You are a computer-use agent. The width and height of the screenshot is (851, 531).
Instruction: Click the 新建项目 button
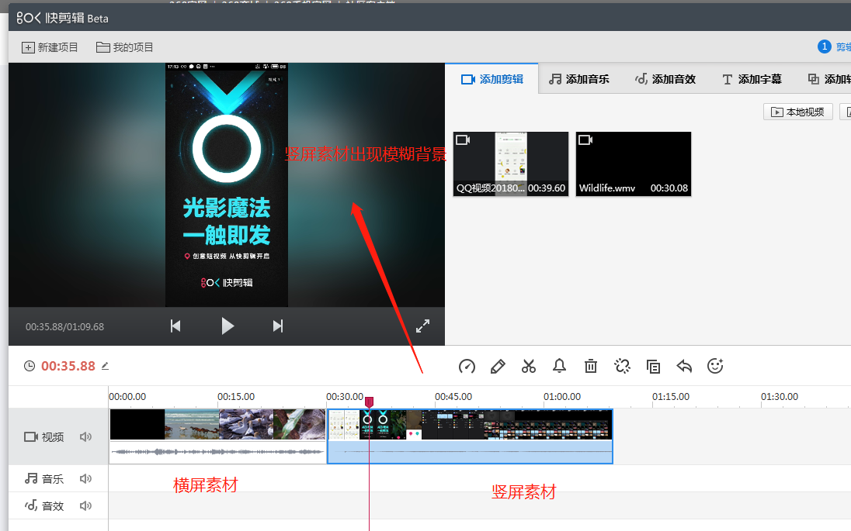pyautogui.click(x=50, y=47)
